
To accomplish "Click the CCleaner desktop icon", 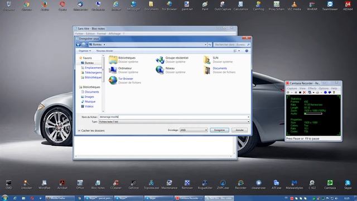I will click(115, 185).
